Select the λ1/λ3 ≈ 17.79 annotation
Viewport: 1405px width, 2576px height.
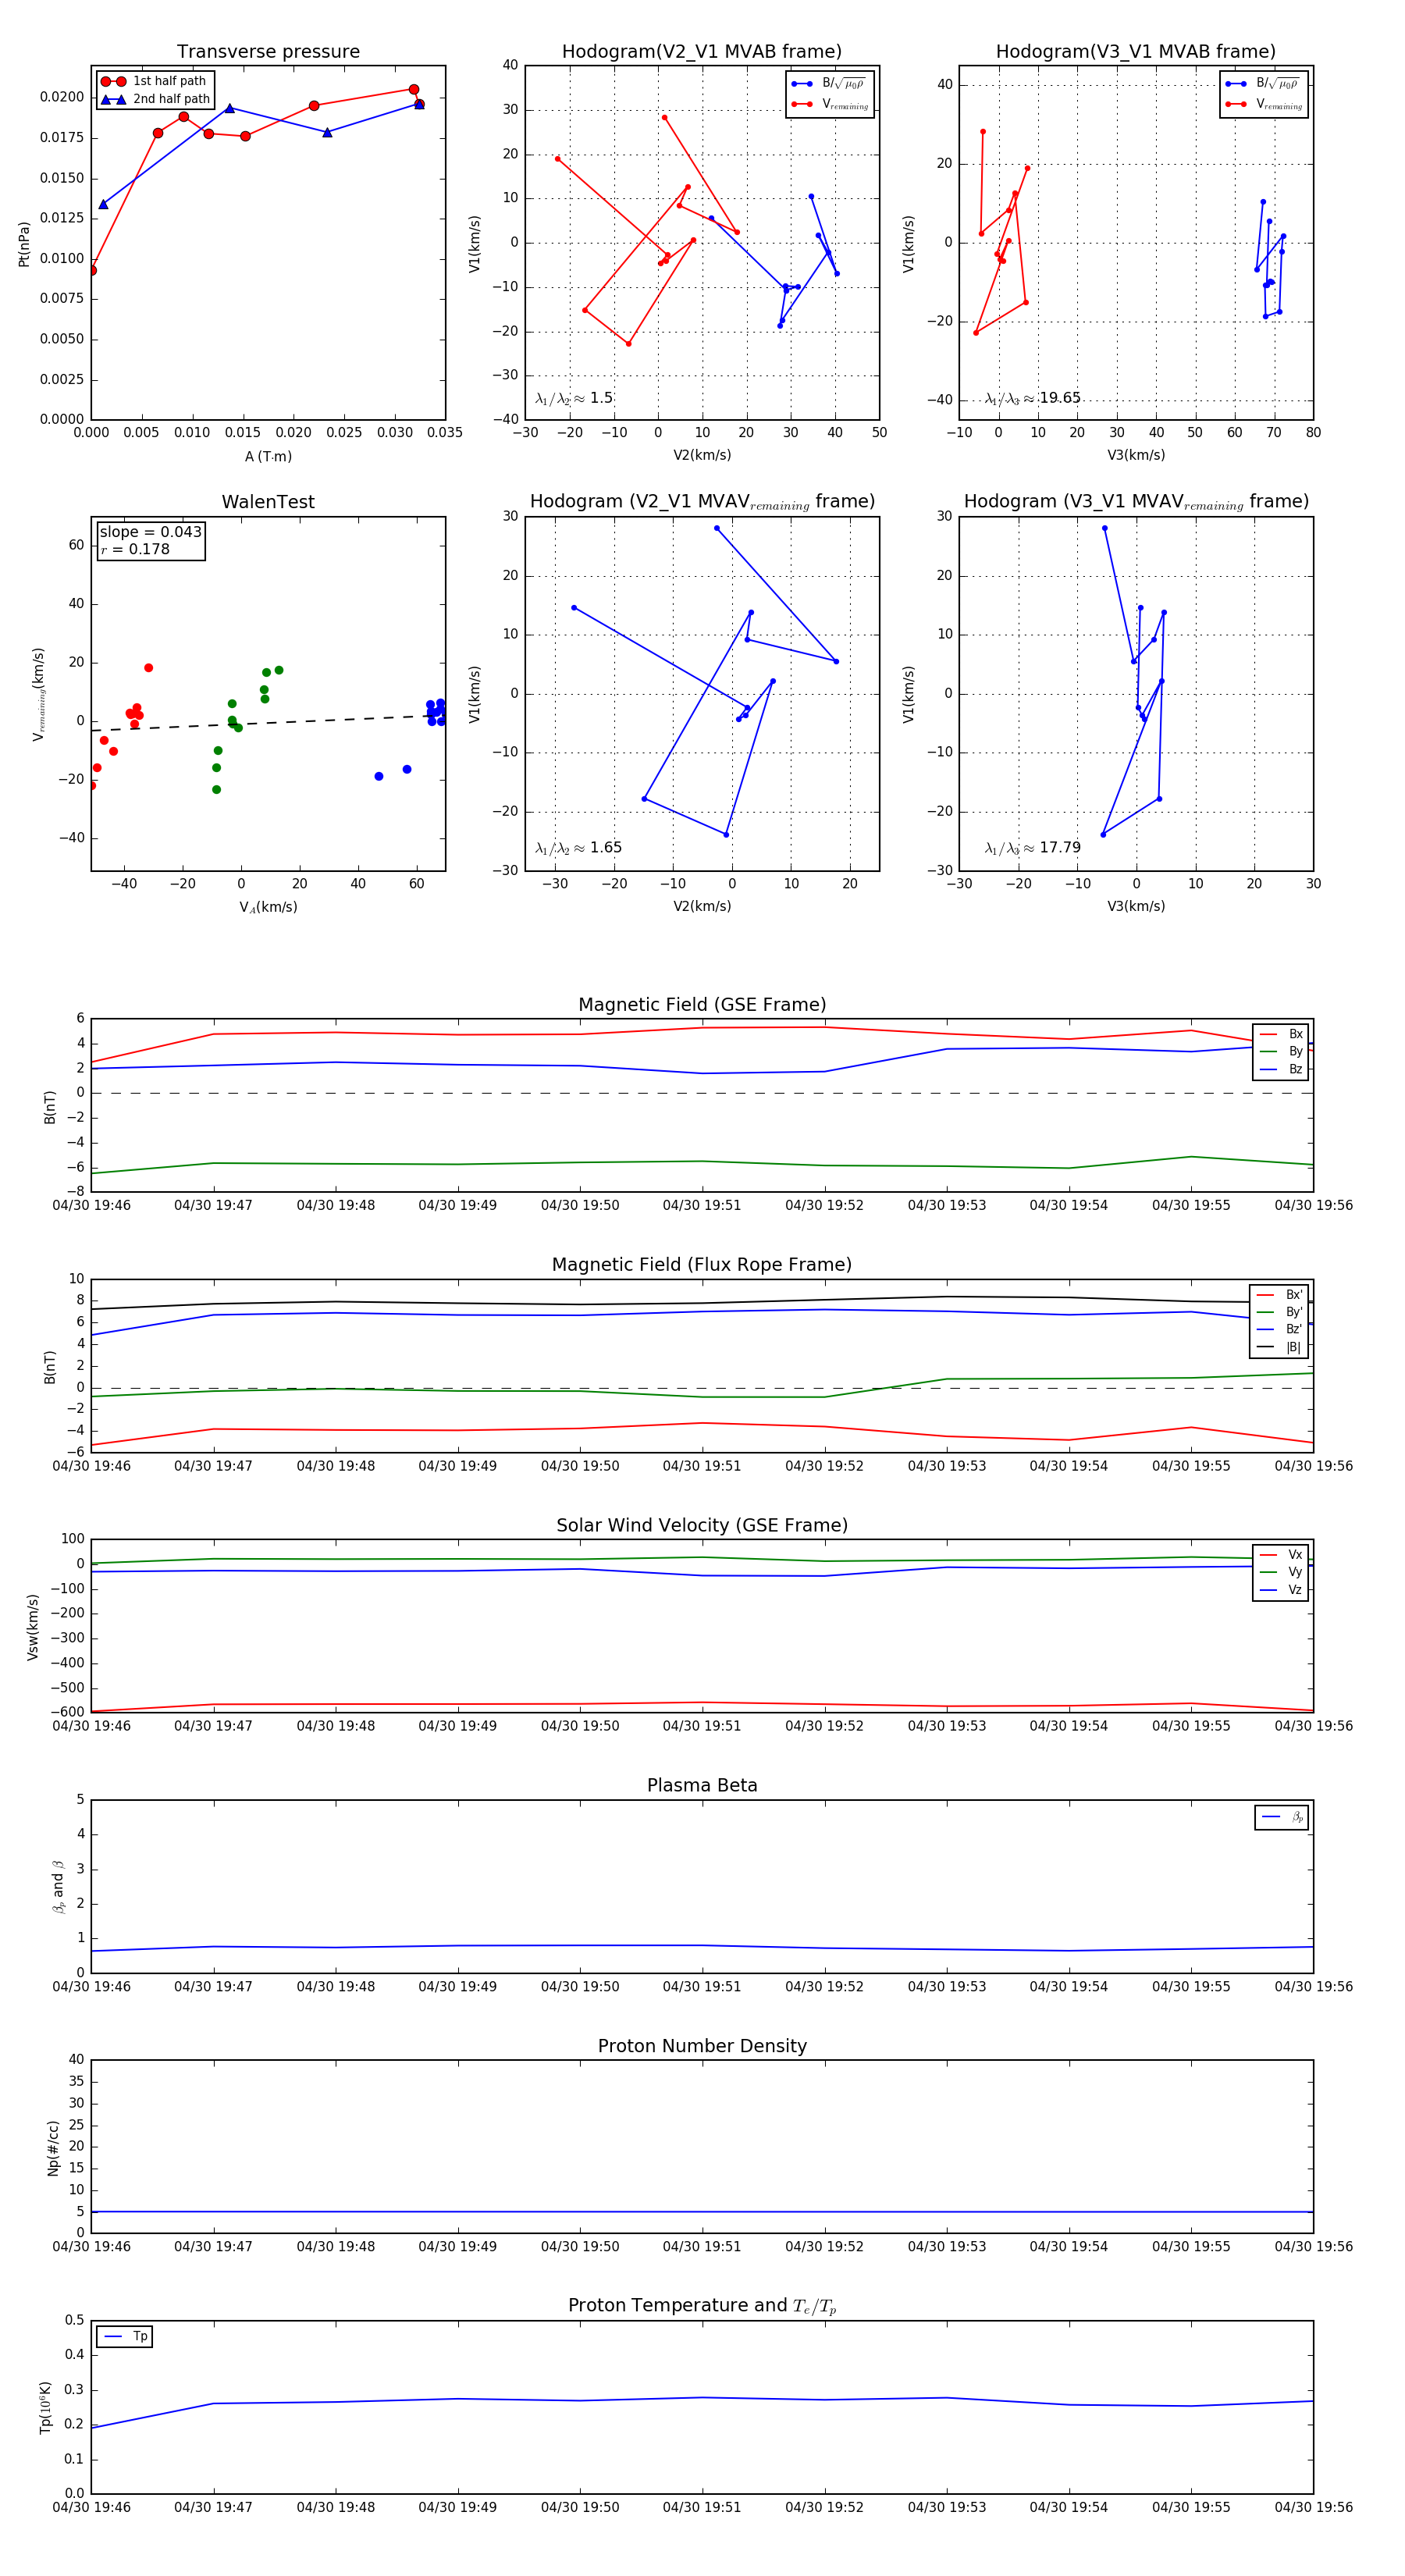(x=1032, y=848)
